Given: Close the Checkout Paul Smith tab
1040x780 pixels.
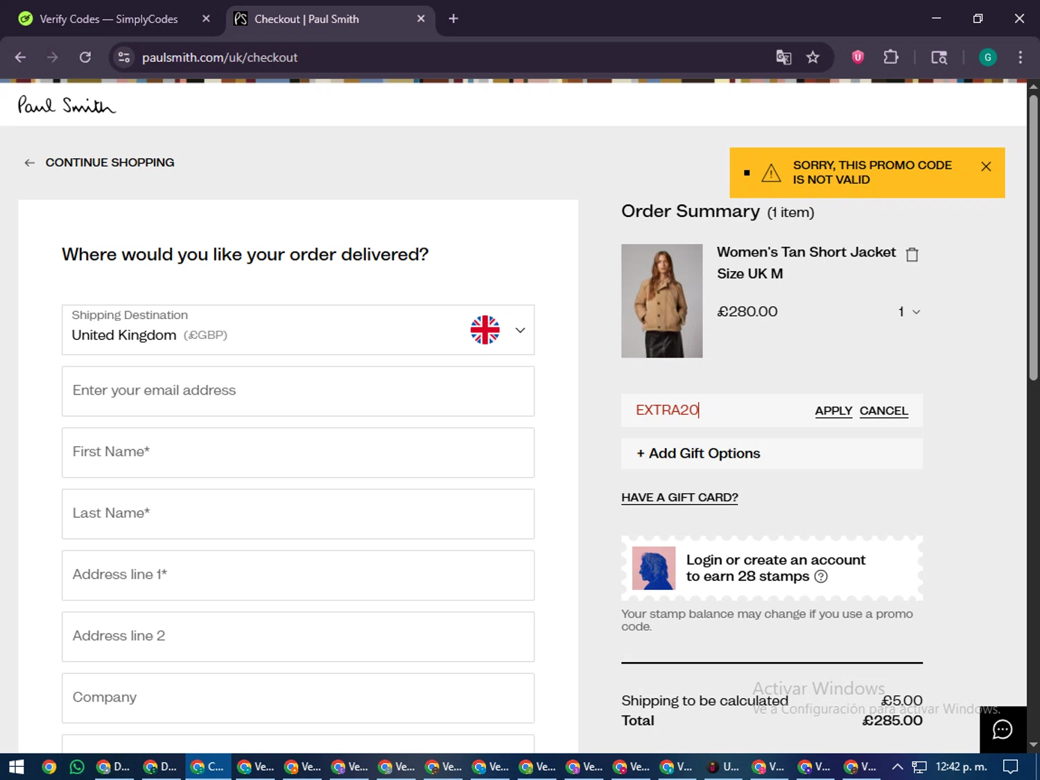Looking at the screenshot, I should pos(421,19).
